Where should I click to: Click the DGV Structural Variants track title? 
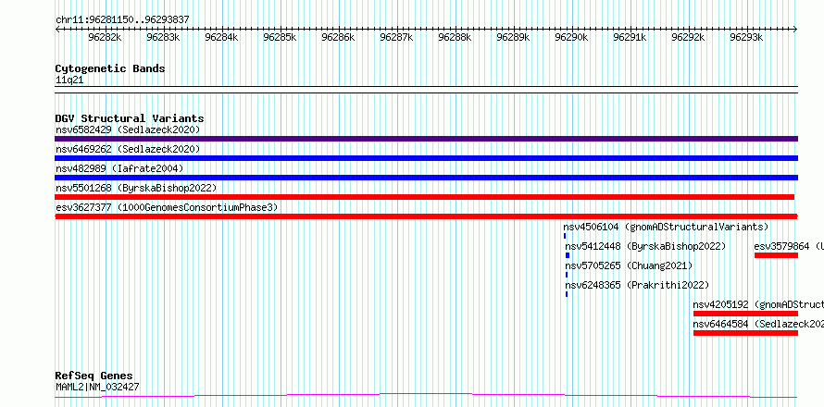pos(130,118)
